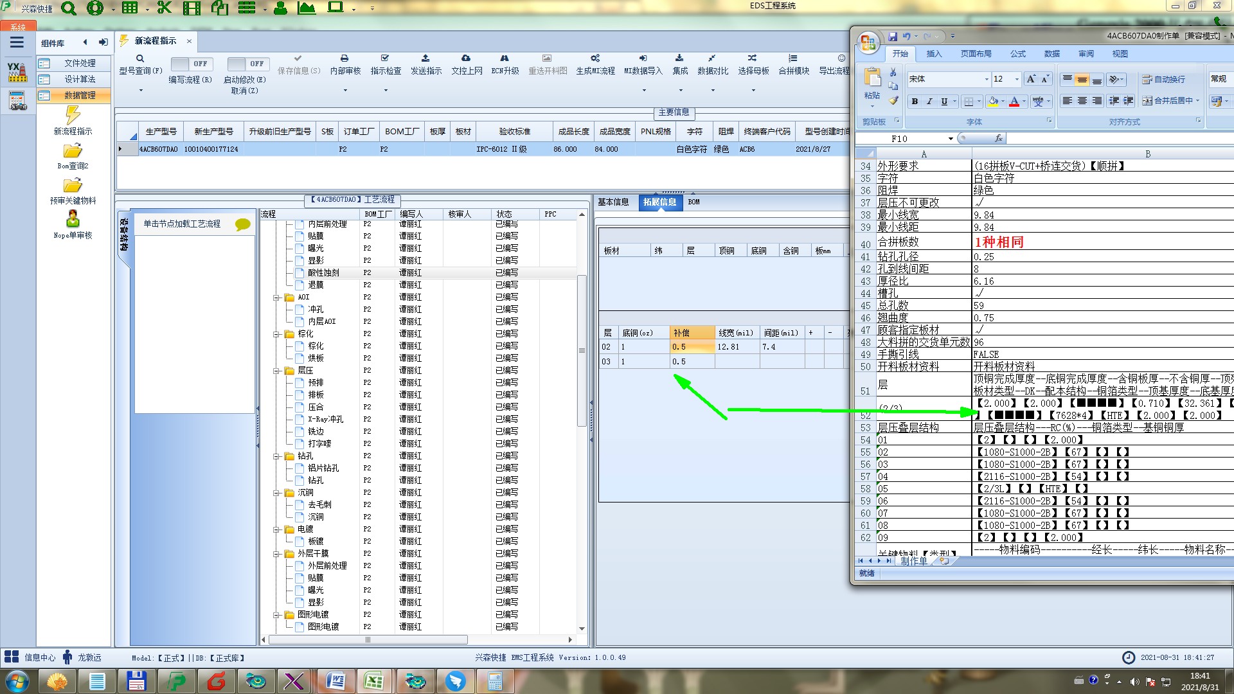
Task: Open the 新流程指示 lightning icon in sidebar
Action: [x=73, y=116]
